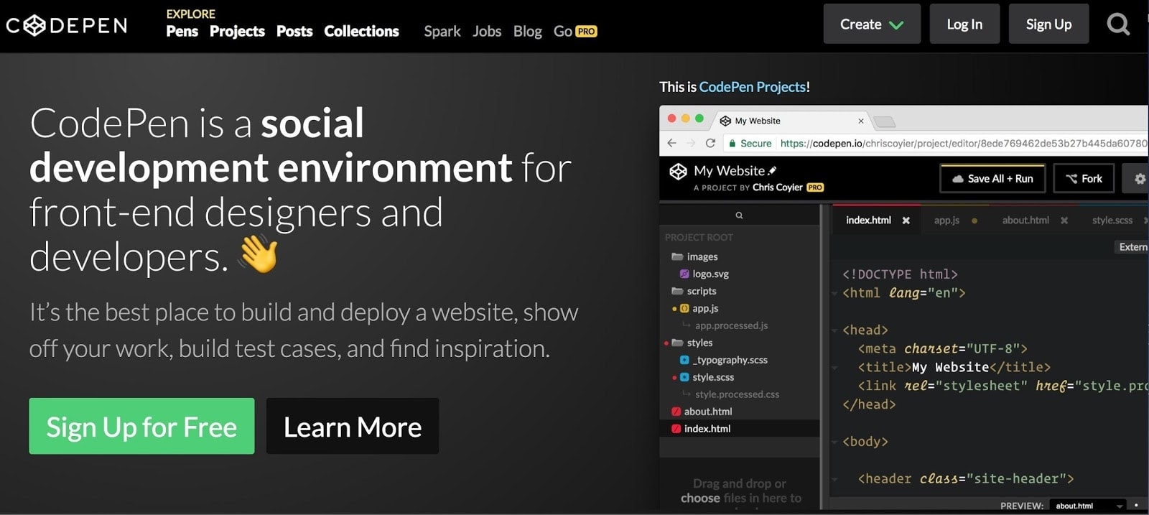Click the browser forward arrow
Image resolution: width=1149 pixels, height=515 pixels.
pos(691,143)
